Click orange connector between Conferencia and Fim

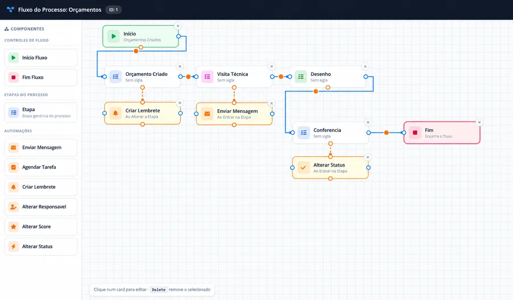(386, 133)
